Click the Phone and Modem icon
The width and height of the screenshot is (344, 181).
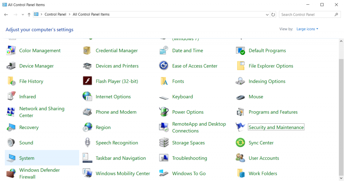(x=87, y=112)
